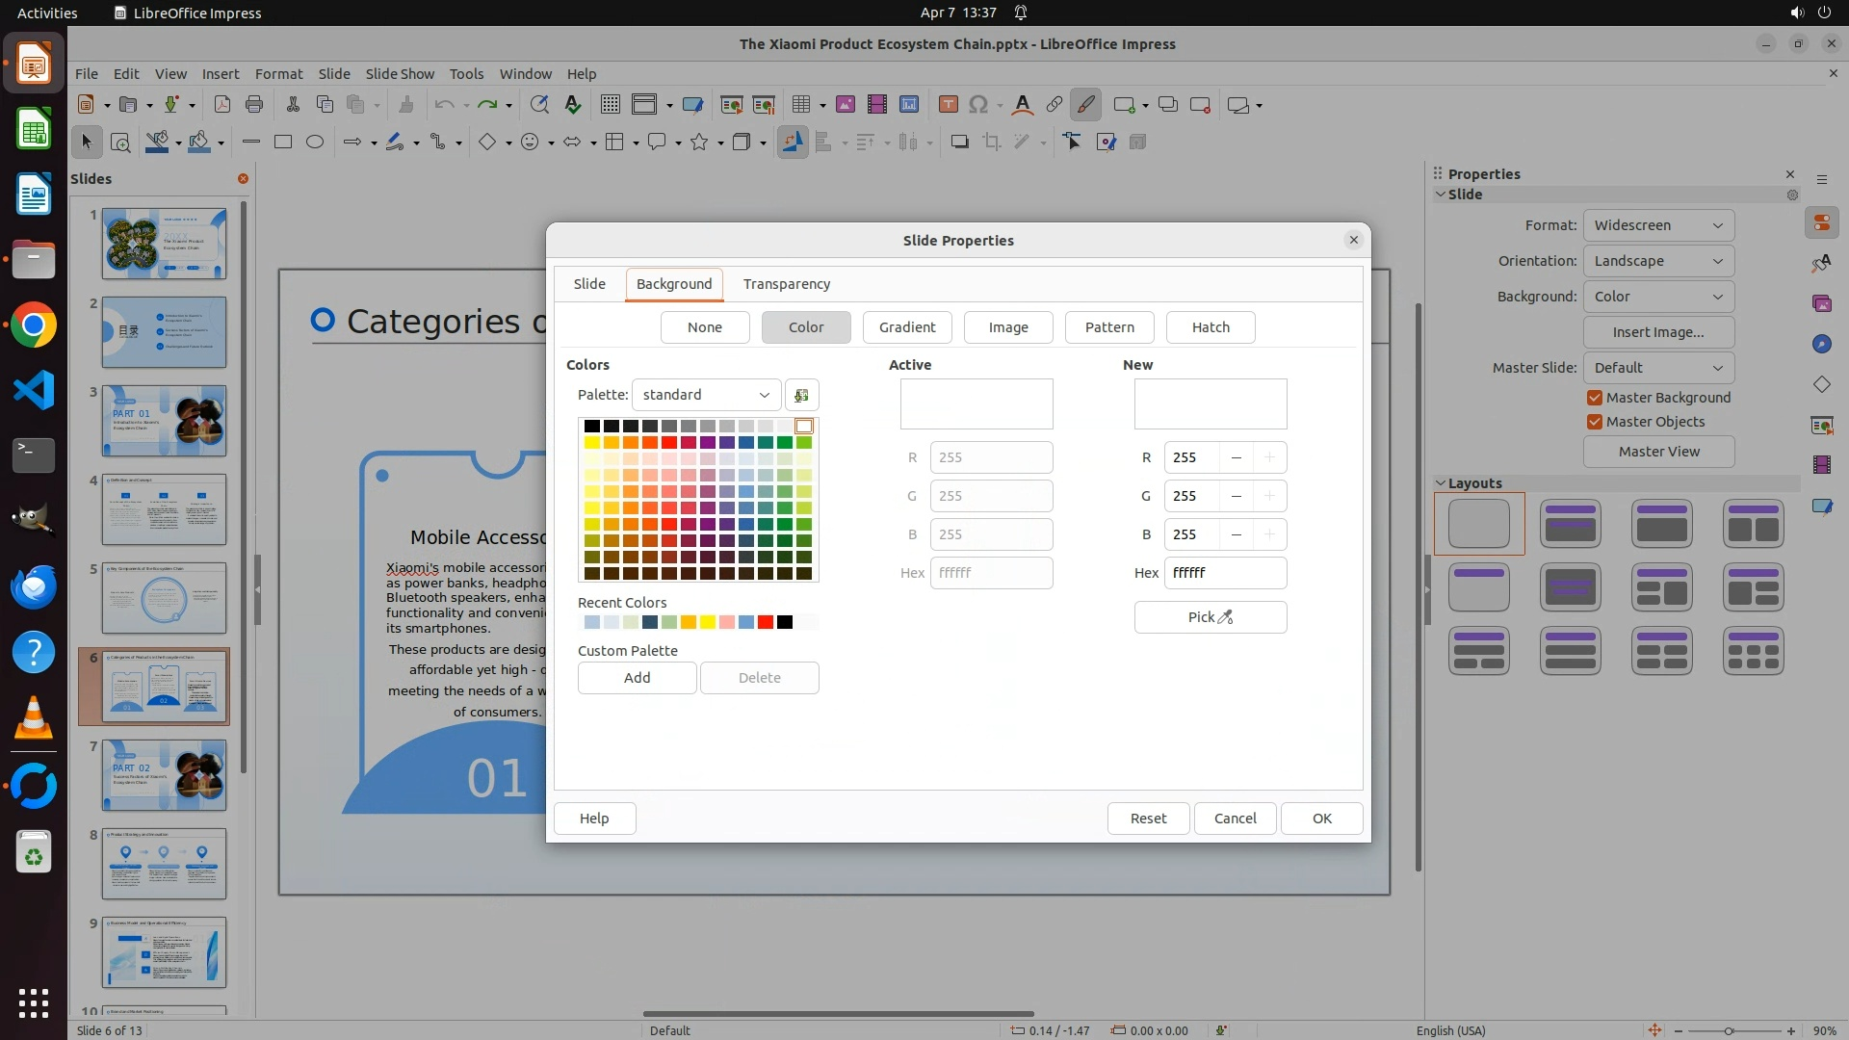Screen dimensions: 1849x1040
Task: Toggle the Master Objects checkbox
Action: [x=1595, y=422]
